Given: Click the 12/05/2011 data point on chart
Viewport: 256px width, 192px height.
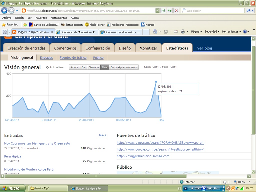Looking at the screenshot, I should pyautogui.click(x=156, y=82).
